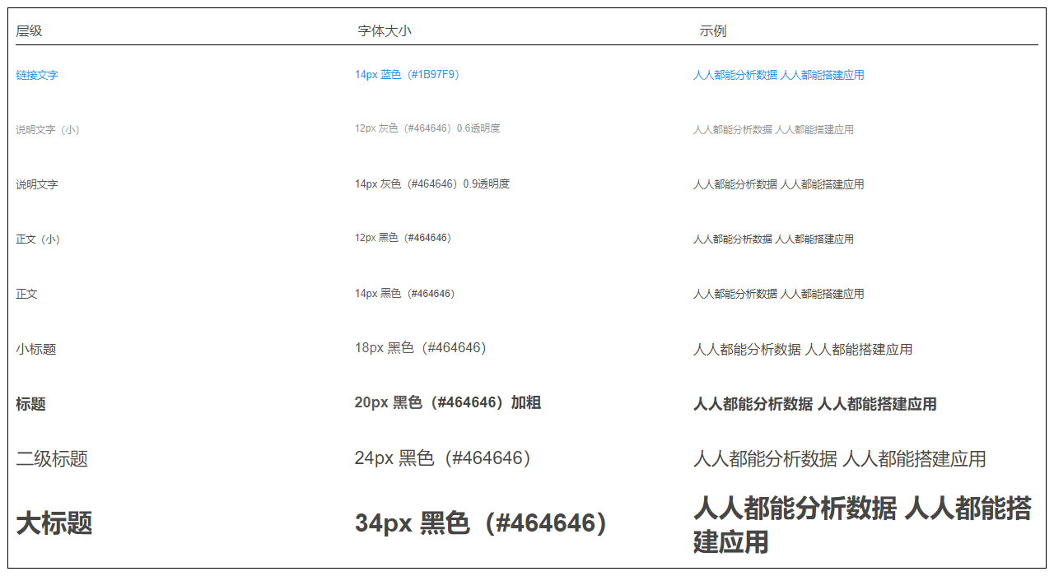Select the 示例 column header

(712, 31)
